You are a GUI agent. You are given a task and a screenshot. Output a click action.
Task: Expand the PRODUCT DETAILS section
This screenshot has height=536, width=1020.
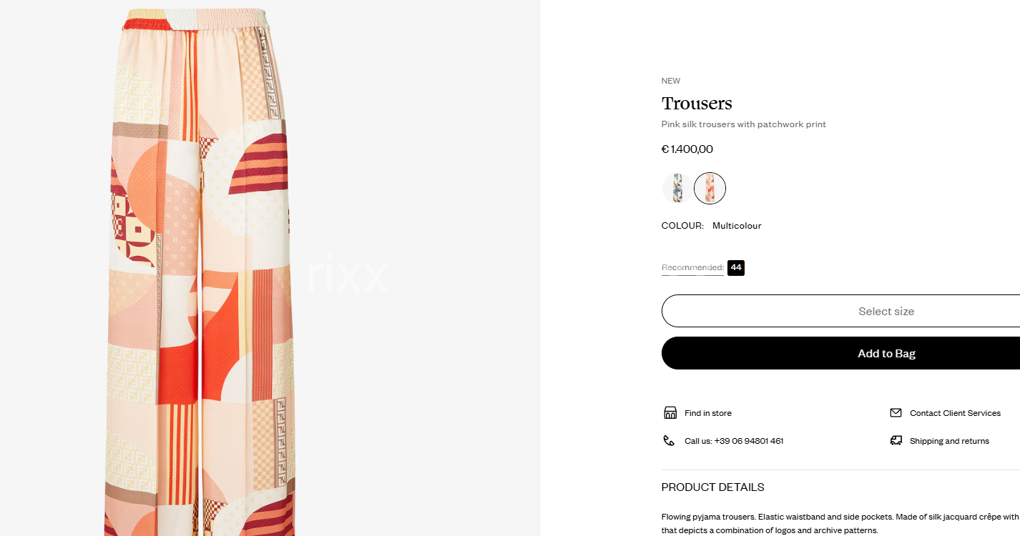click(x=840, y=487)
